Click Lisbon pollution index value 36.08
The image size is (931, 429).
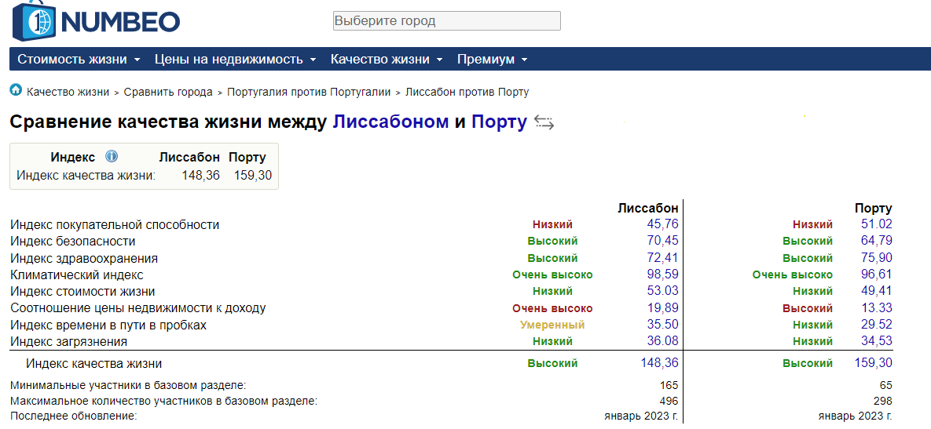(662, 341)
